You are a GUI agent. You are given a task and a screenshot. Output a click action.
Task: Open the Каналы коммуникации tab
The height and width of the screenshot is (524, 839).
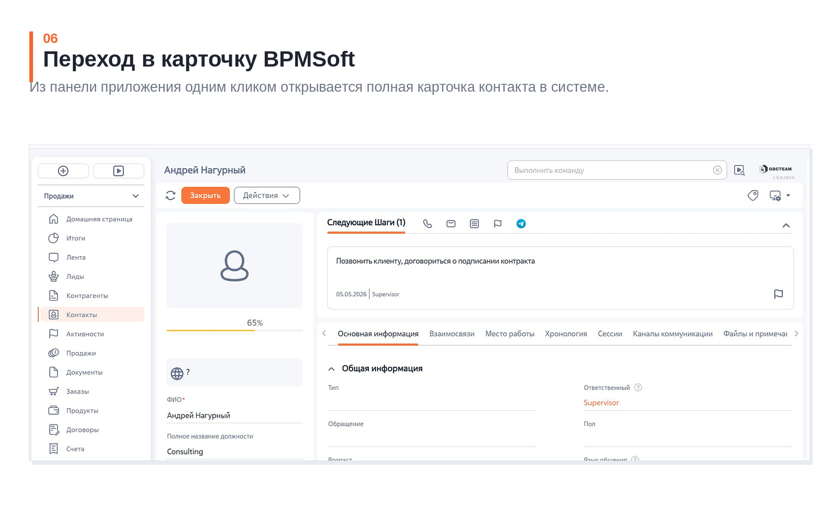point(673,334)
